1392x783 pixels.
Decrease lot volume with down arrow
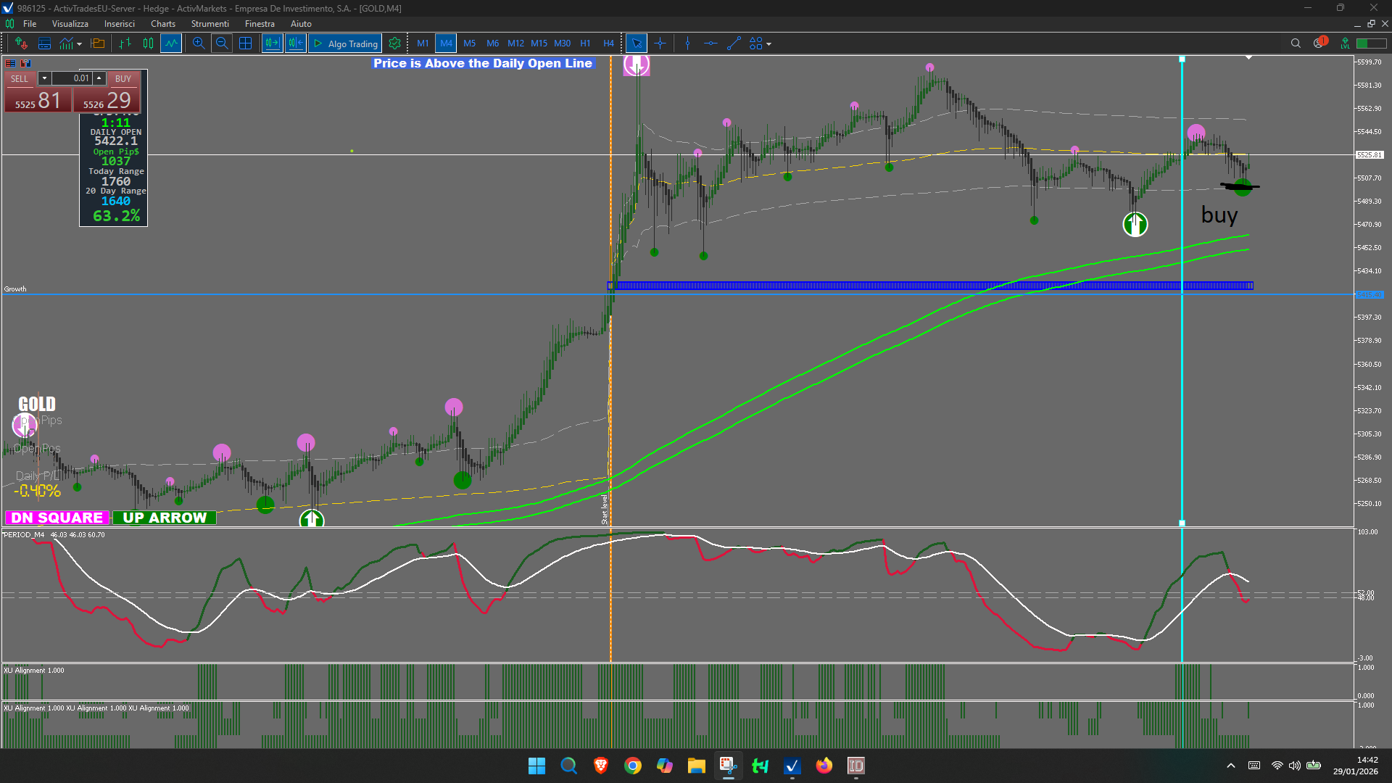[x=44, y=78]
